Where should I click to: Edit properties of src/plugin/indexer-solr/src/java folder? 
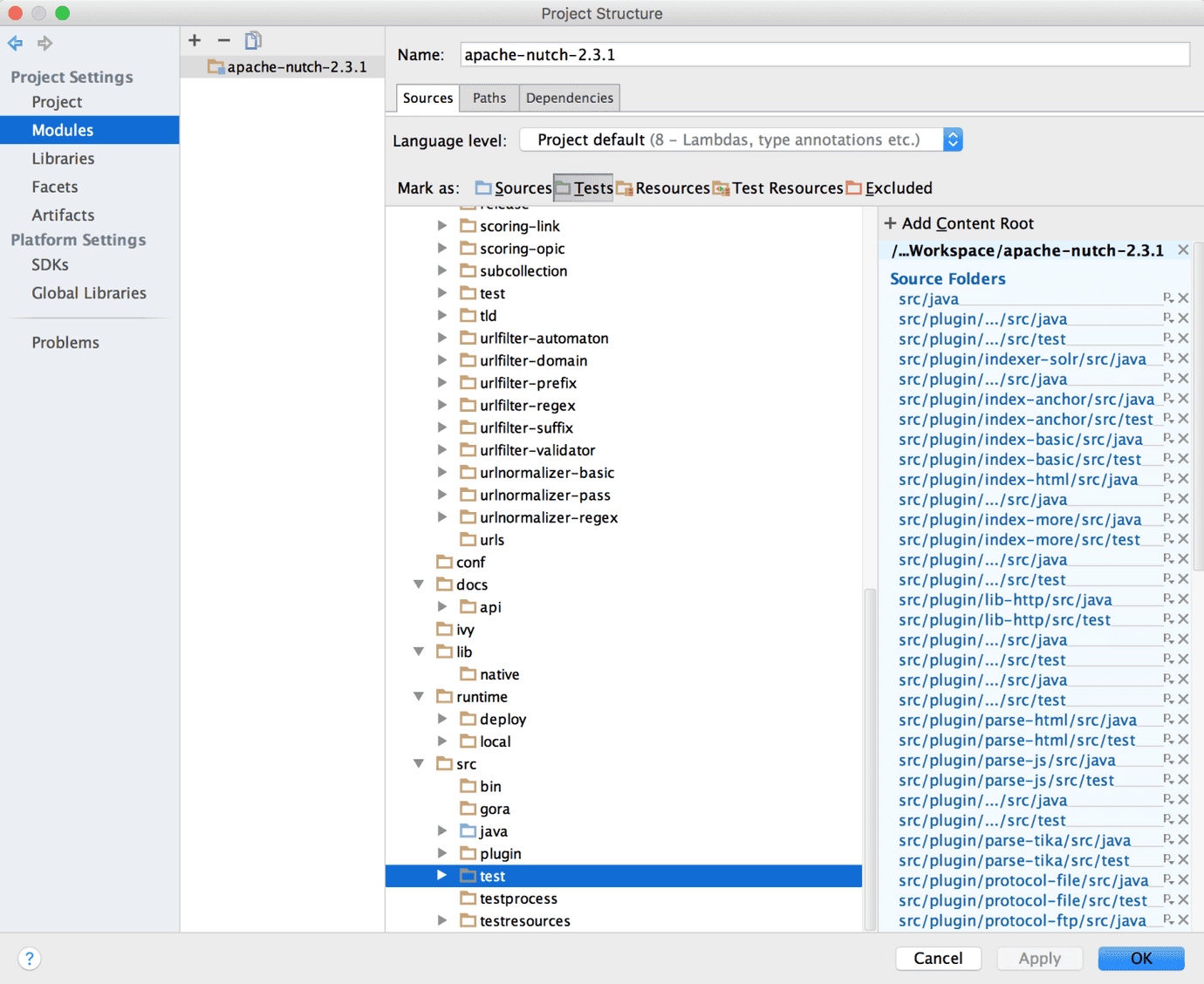1167,359
